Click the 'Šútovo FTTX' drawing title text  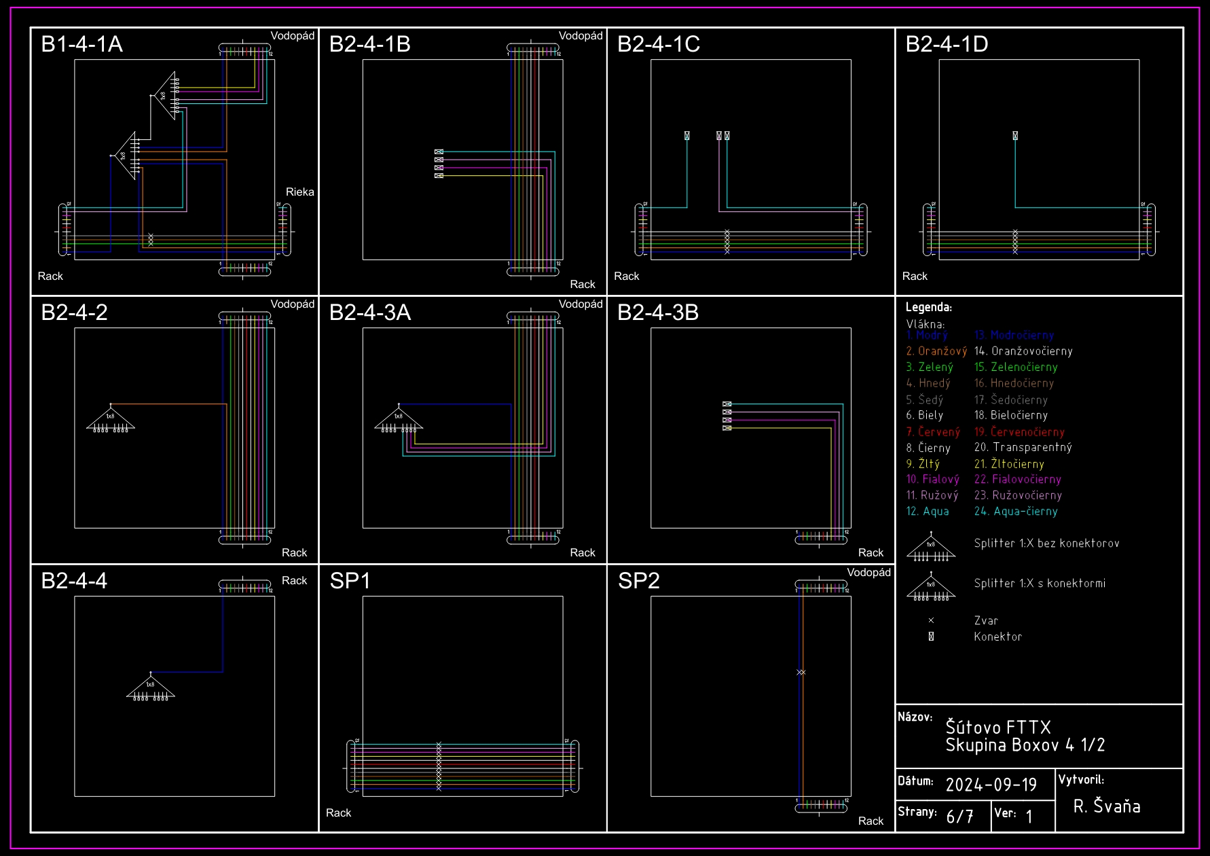(x=997, y=728)
